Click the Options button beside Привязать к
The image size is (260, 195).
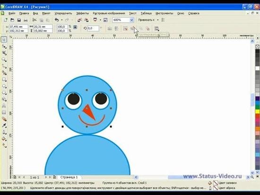point(163,20)
